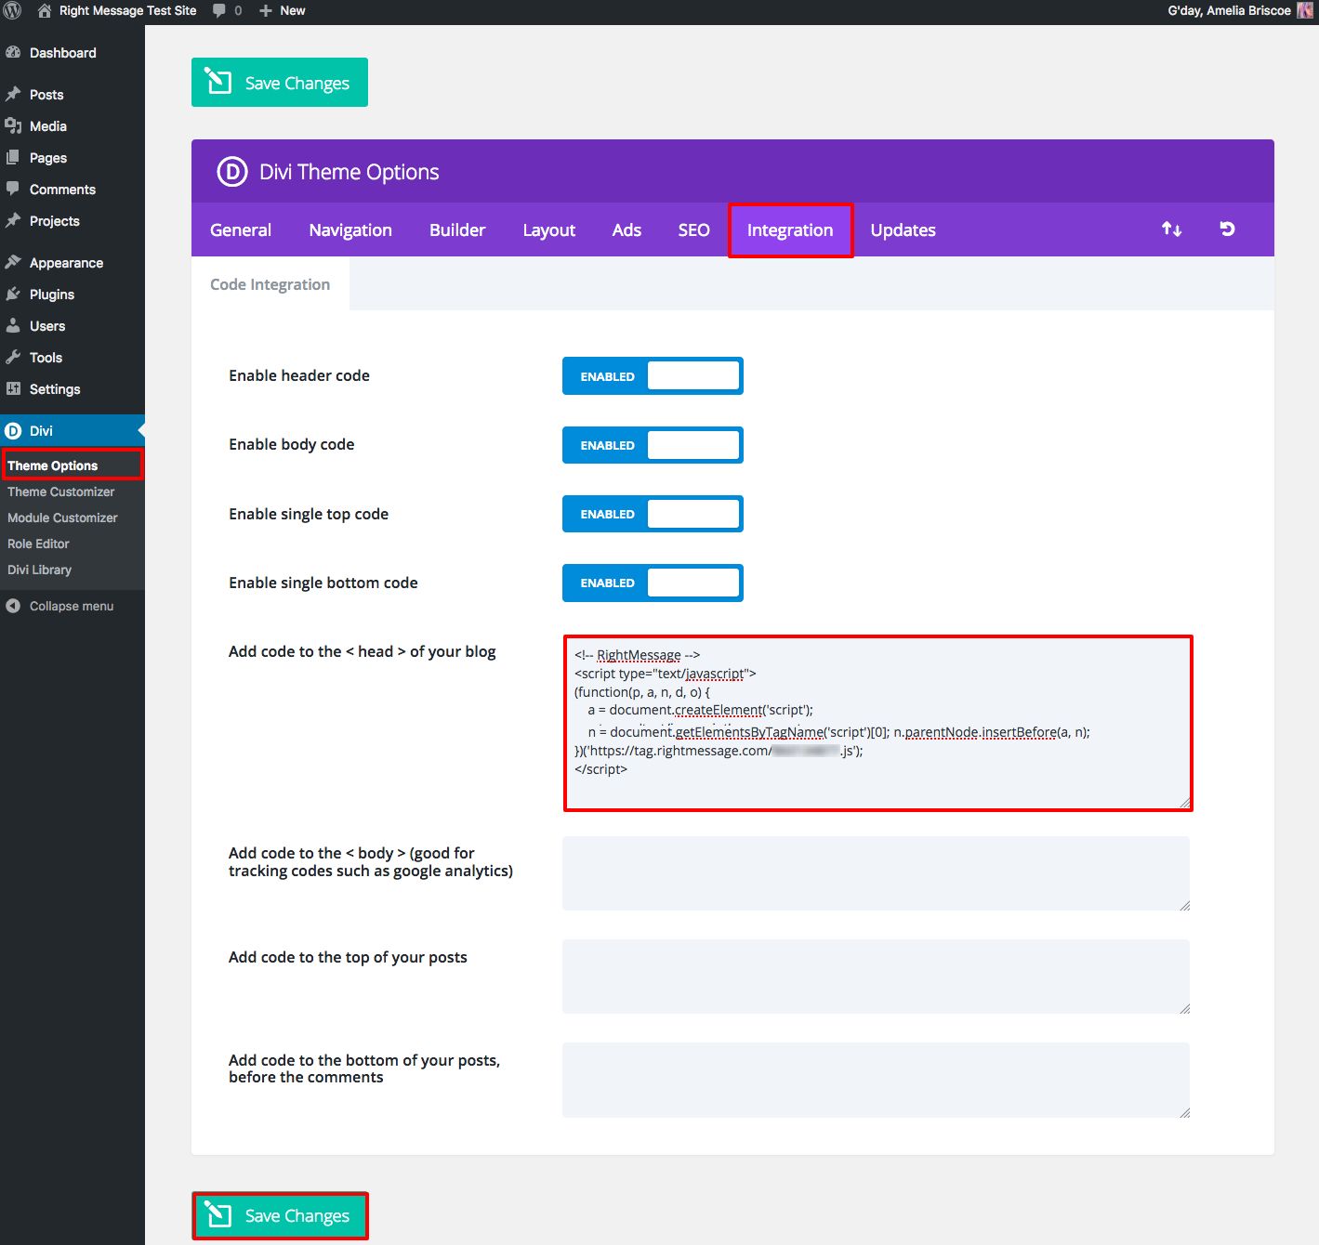Click the Divi logo in the panel header
The image size is (1319, 1245).
coord(232,172)
